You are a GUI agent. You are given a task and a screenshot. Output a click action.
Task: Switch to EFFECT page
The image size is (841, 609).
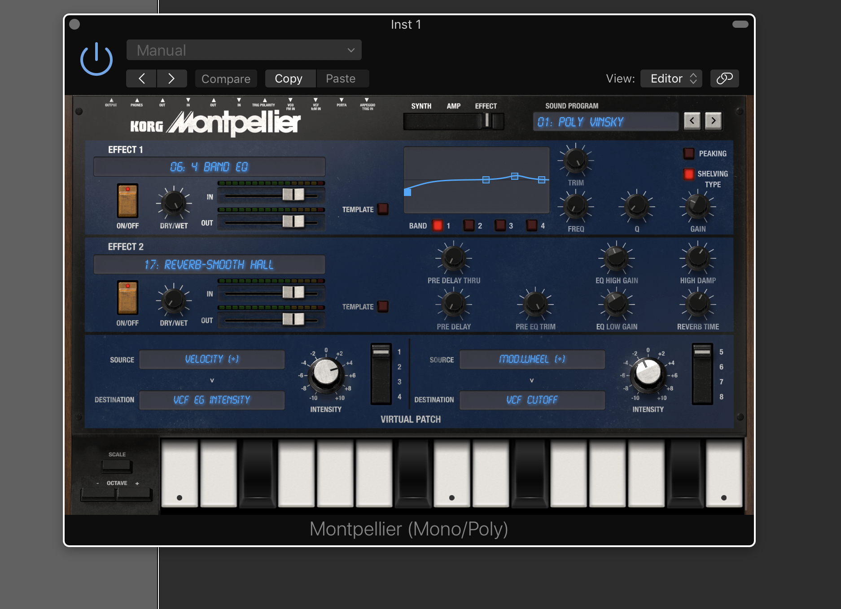pos(486,106)
